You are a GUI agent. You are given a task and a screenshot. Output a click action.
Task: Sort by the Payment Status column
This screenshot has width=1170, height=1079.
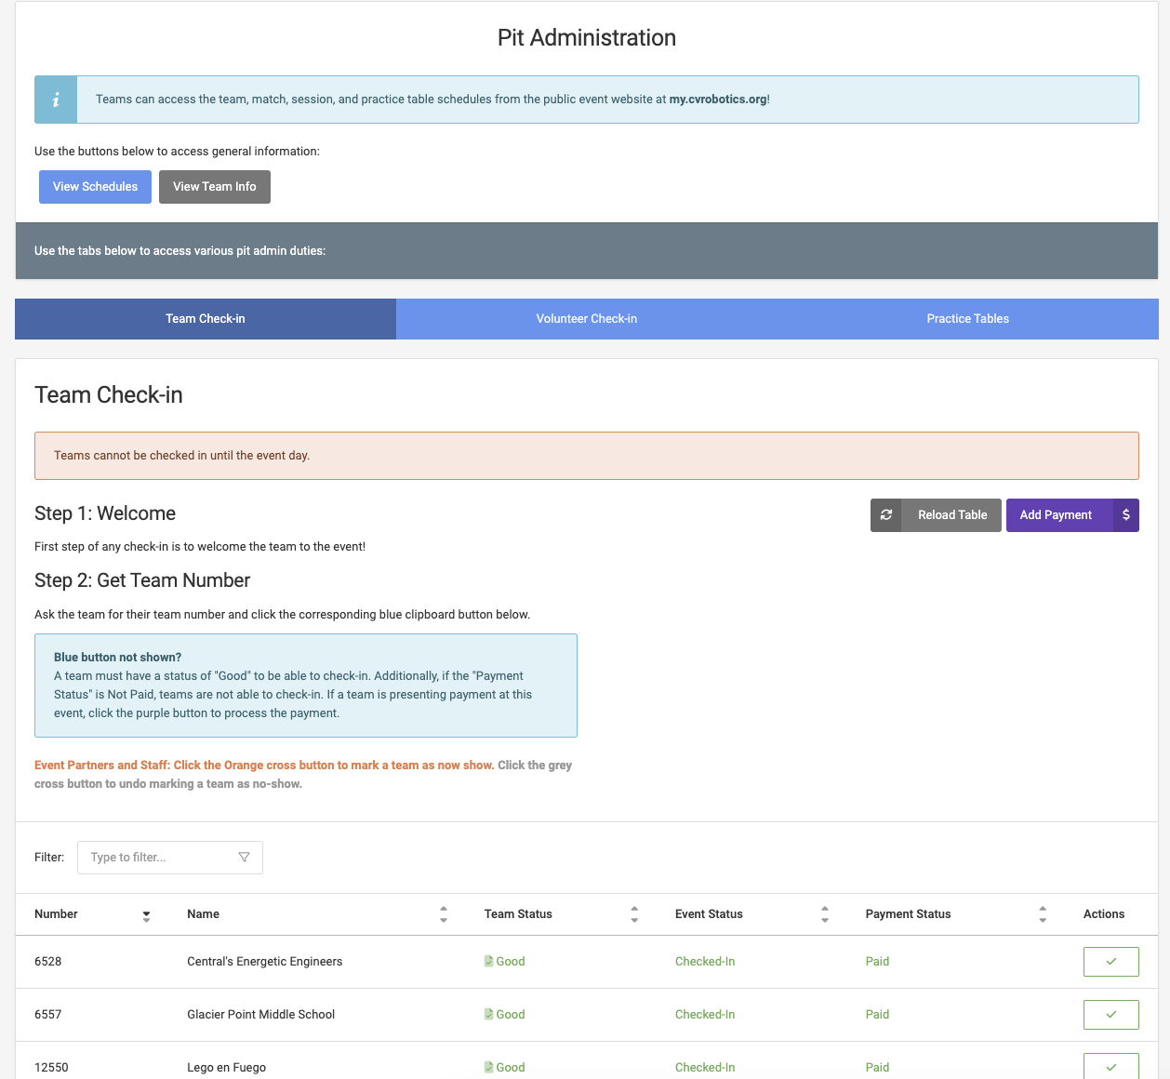click(x=1043, y=915)
